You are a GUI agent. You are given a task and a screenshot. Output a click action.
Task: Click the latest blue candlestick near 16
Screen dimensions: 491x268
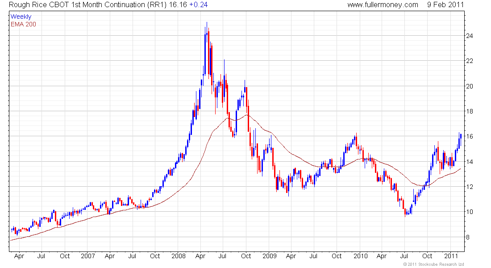[461, 139]
